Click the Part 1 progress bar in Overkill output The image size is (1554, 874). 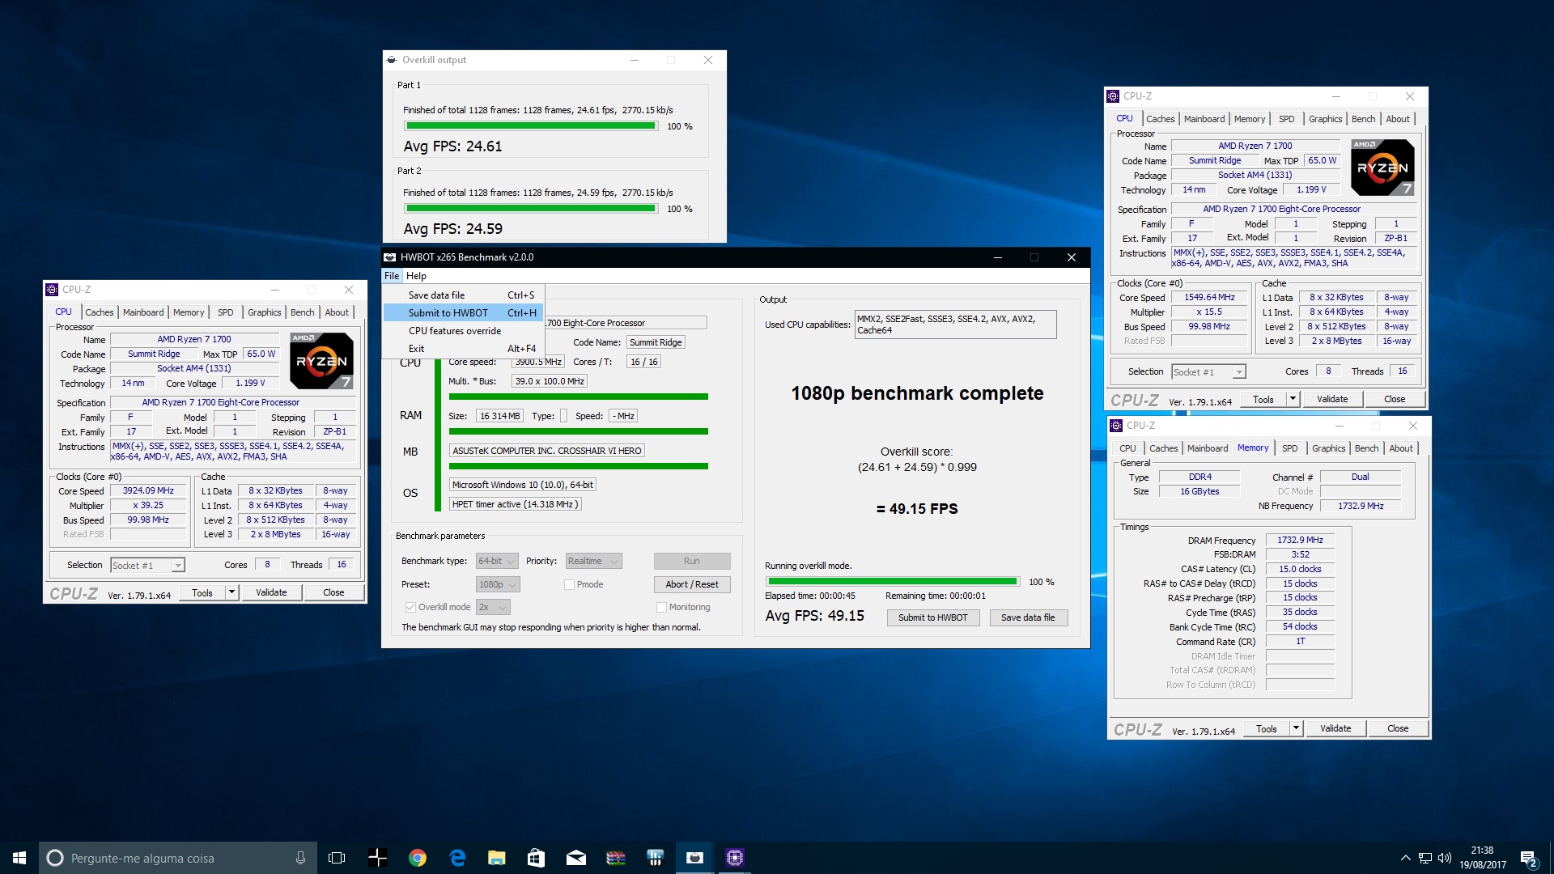531,126
